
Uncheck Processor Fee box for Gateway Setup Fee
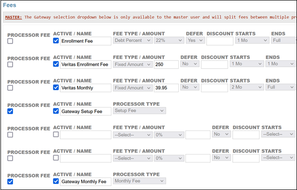coord(10,111)
